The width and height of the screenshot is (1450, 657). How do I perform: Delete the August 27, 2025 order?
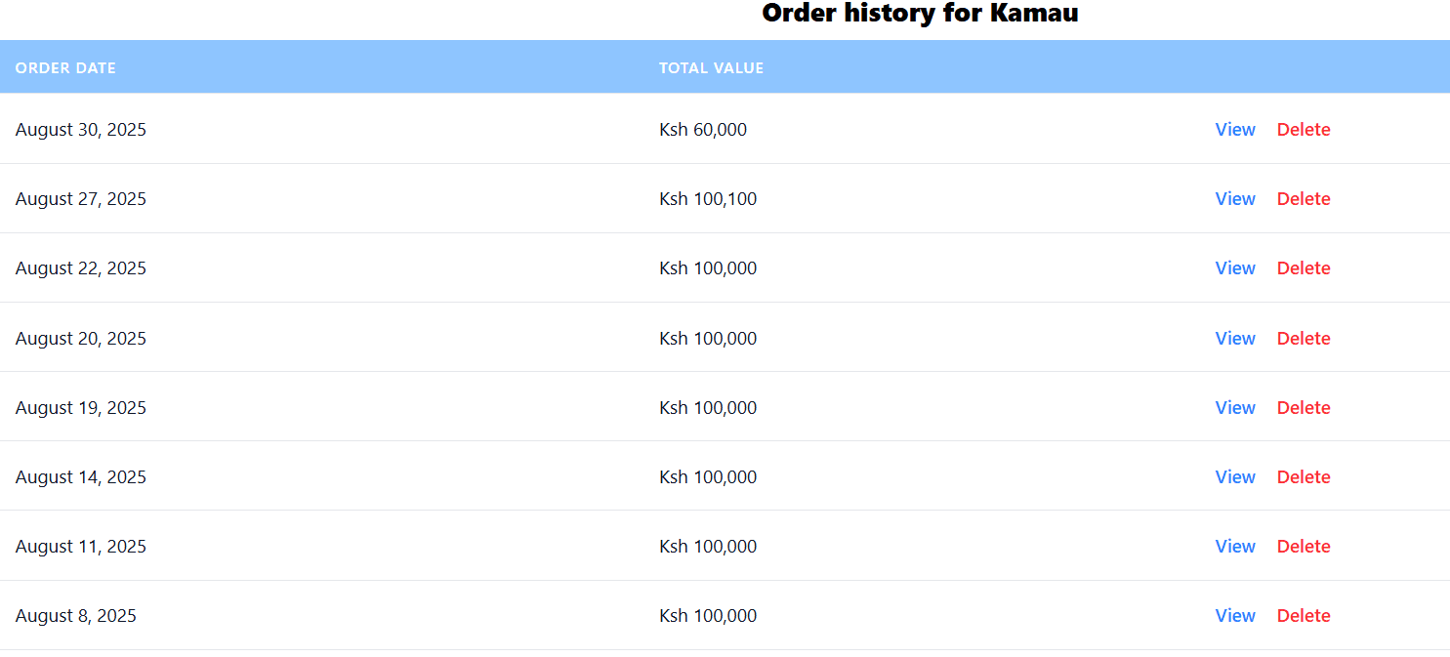(x=1303, y=199)
